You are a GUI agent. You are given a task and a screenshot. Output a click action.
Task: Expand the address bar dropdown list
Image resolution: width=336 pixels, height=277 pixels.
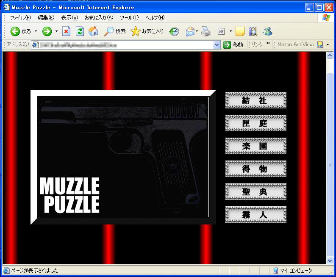pos(217,45)
